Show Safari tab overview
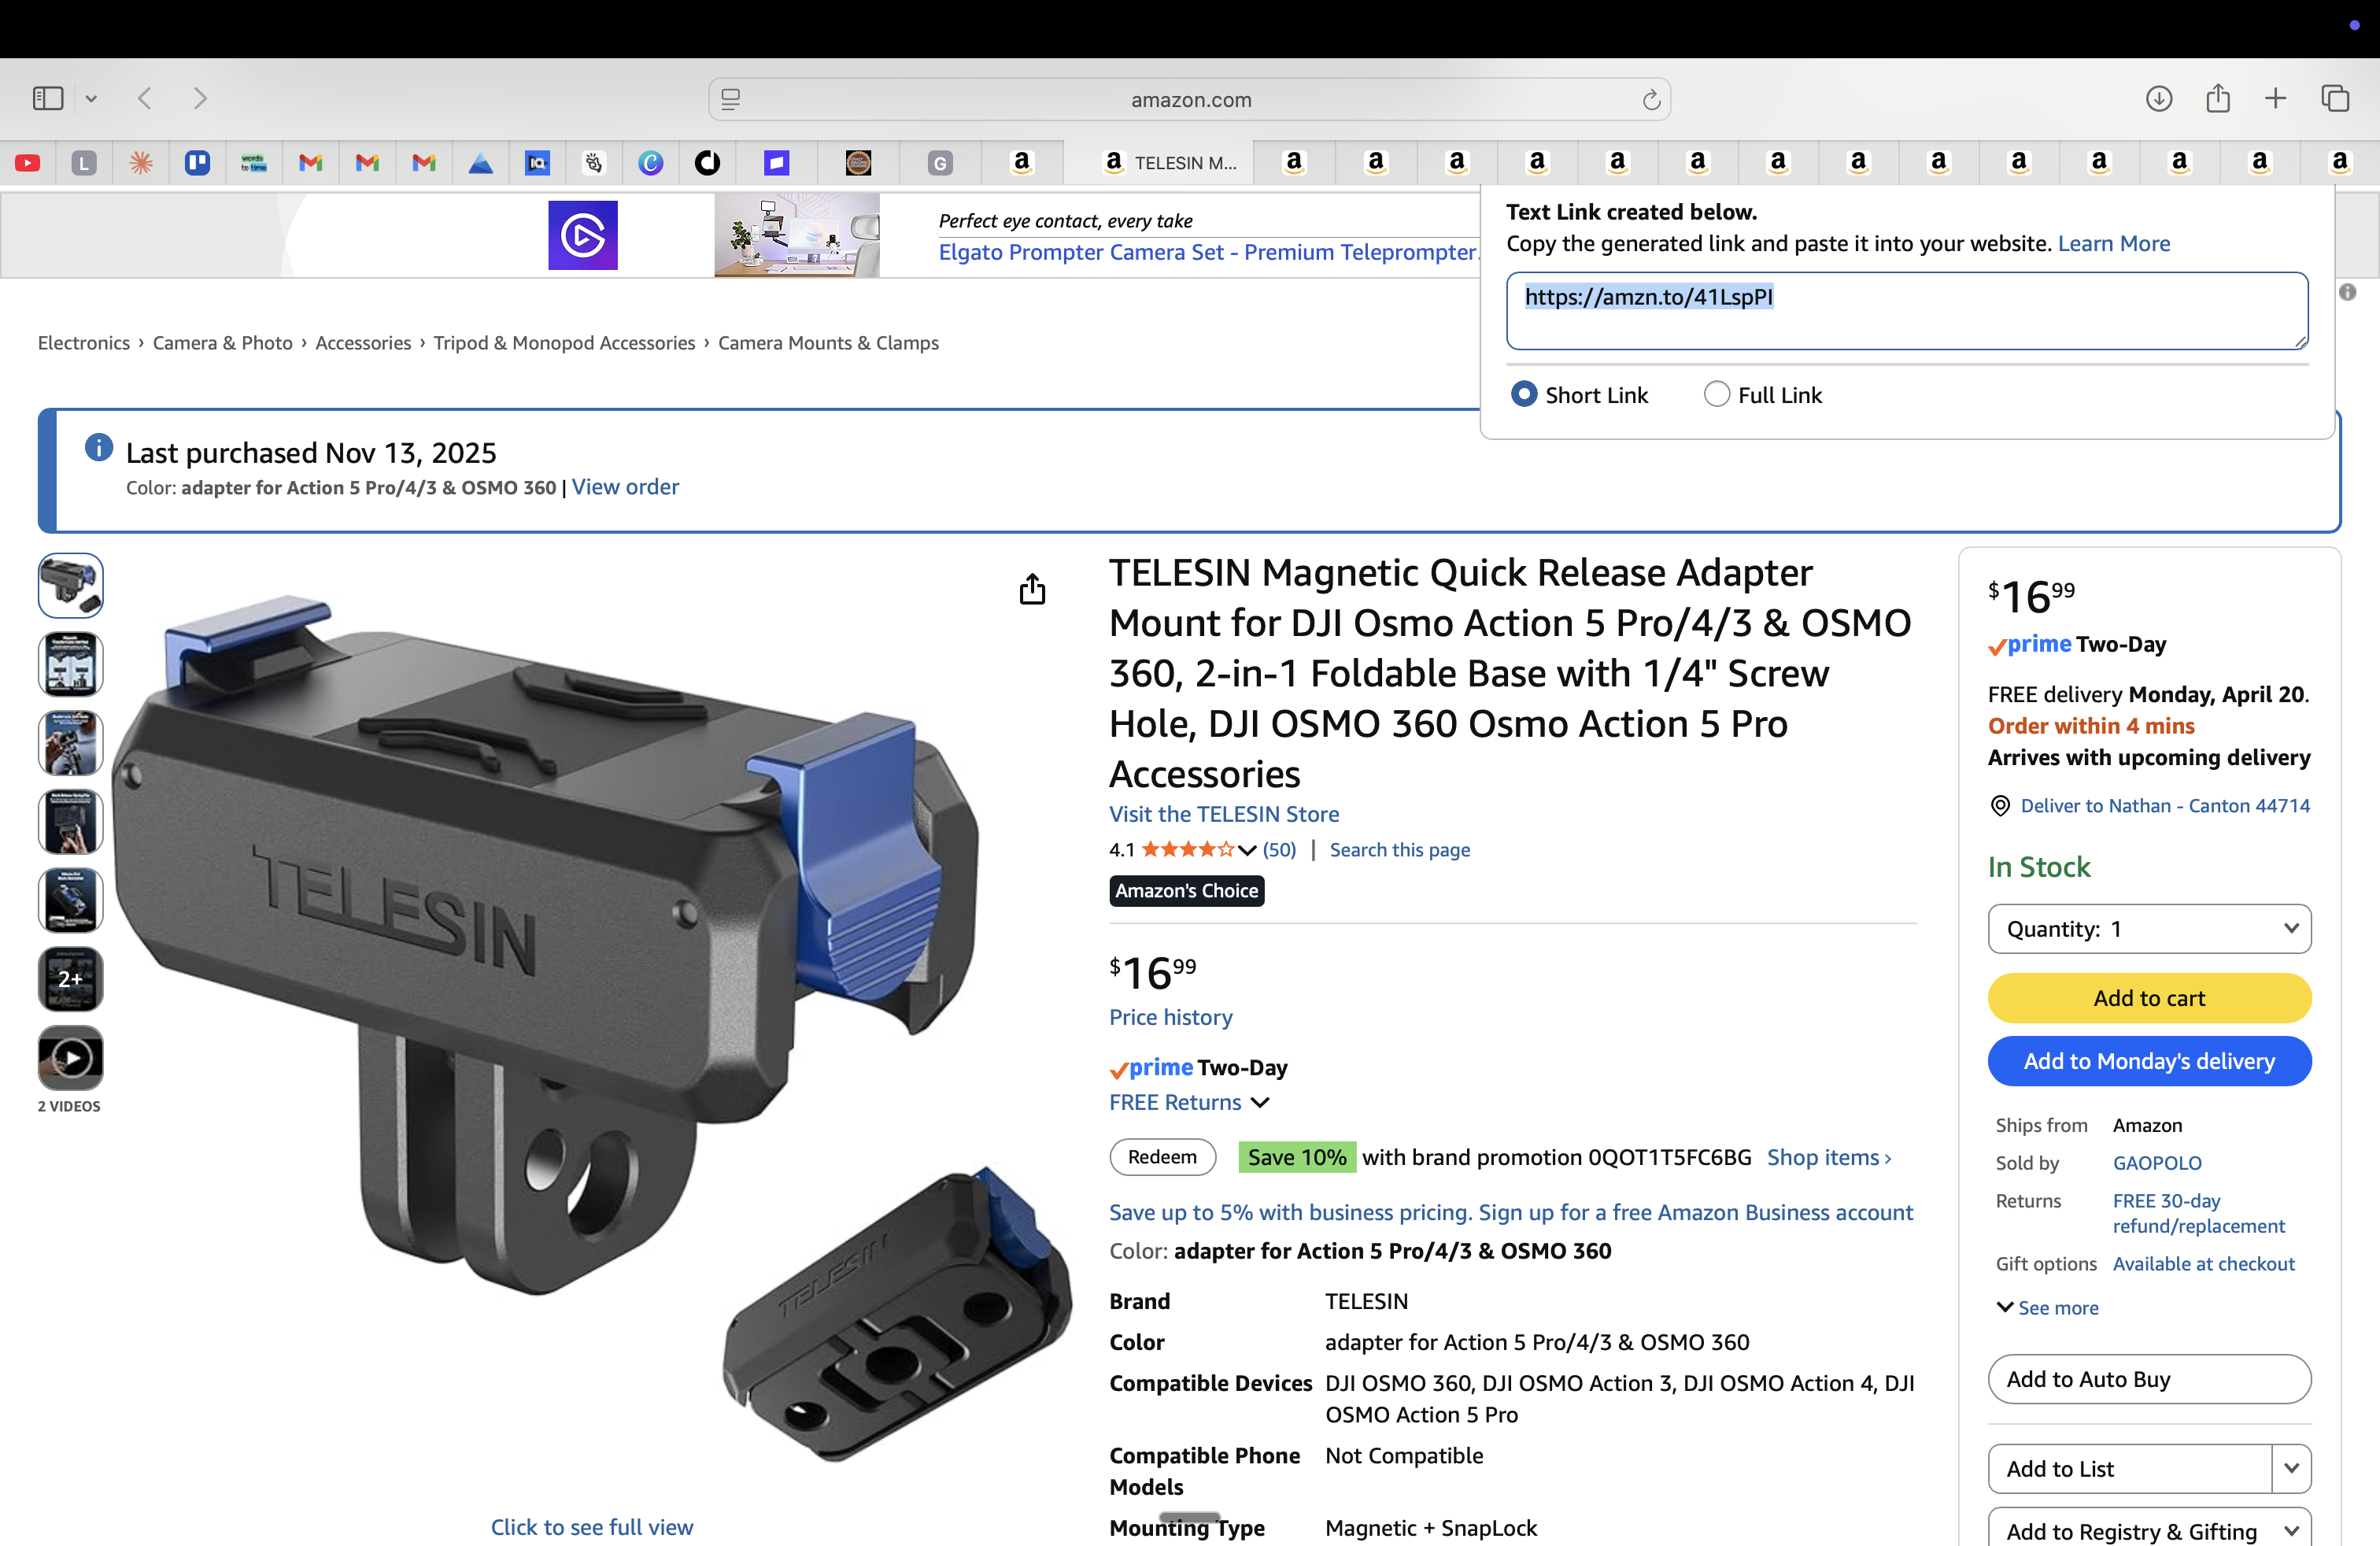The image size is (2380, 1546). pos(2335,98)
